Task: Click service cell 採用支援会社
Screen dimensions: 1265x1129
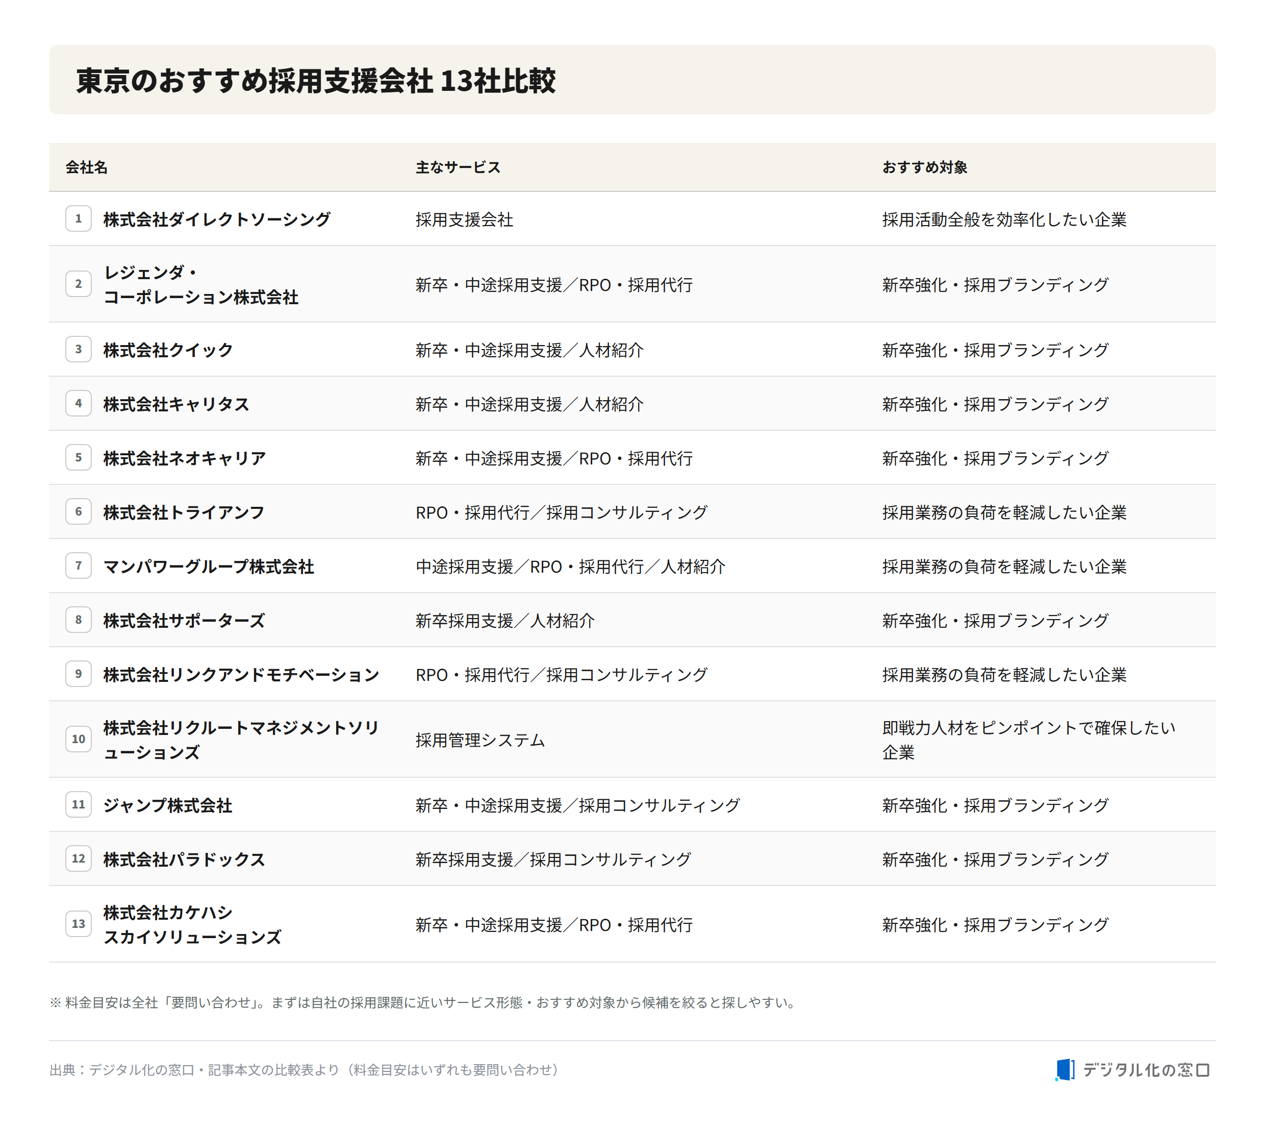Action: (464, 219)
